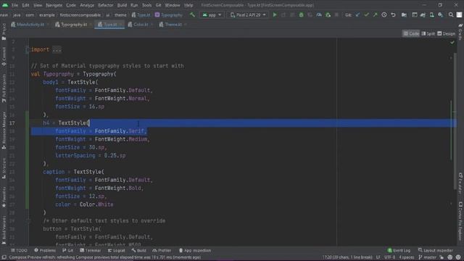Switch editor to Design view

point(447,34)
